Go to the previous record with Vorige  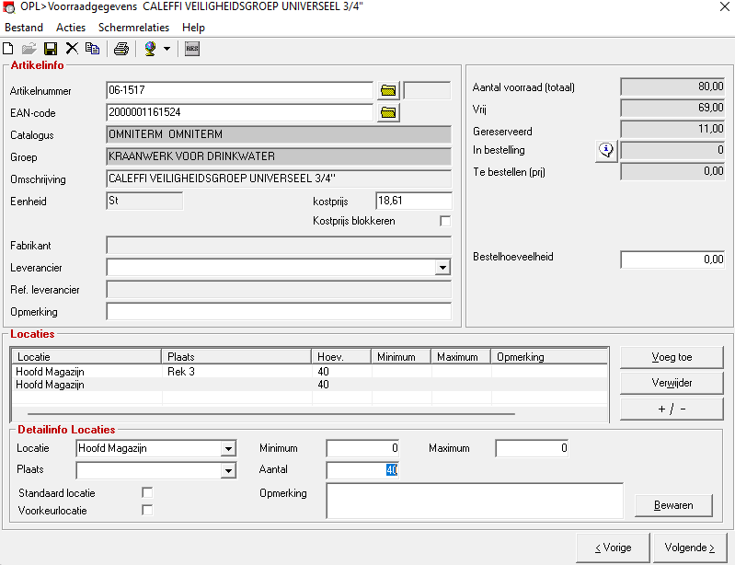click(613, 548)
